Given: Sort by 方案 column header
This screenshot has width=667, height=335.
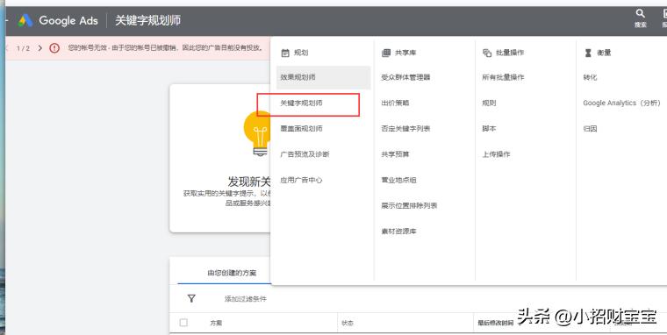Looking at the screenshot, I should (216, 323).
